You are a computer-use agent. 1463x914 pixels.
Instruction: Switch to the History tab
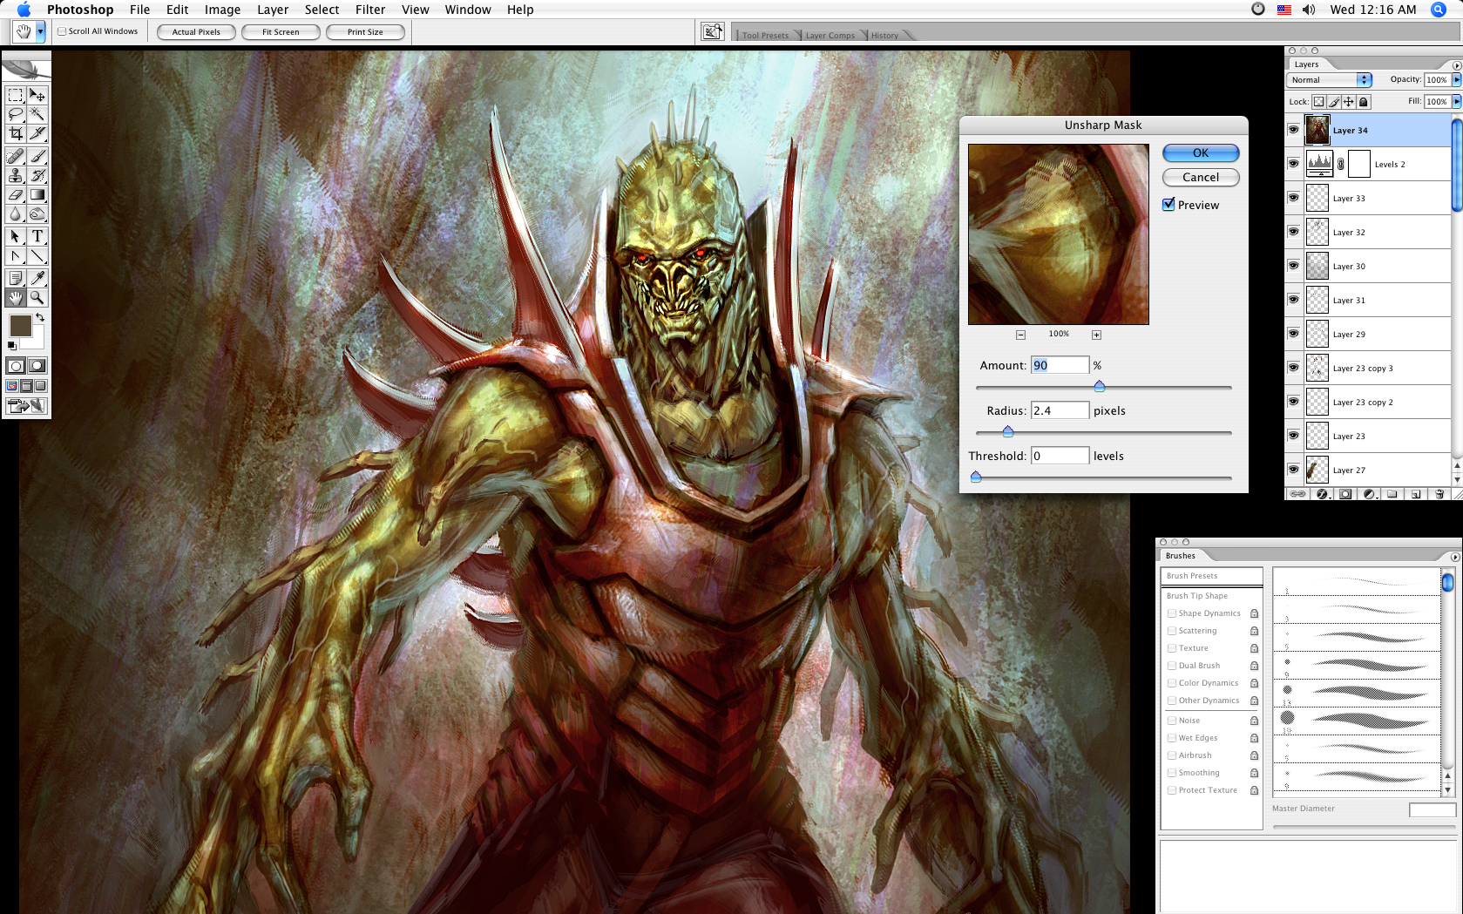point(884,36)
